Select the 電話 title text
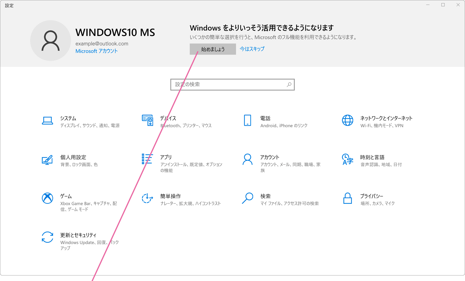The height and width of the screenshot is (281, 465). [x=265, y=118]
